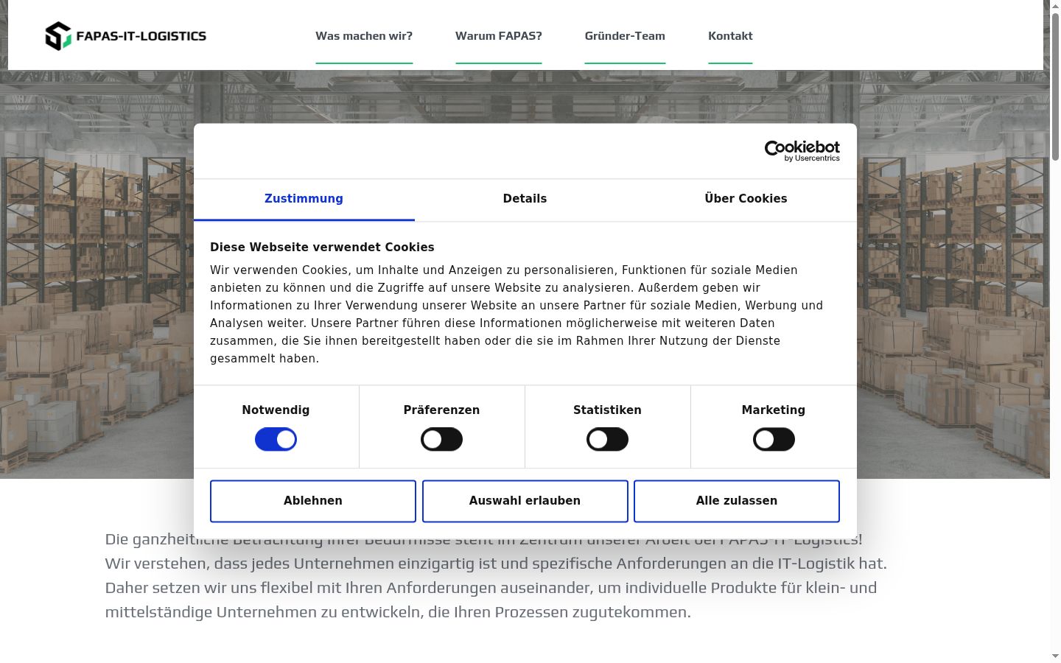Click the Ablehnen button
Image resolution: width=1061 pixels, height=663 pixels.
tap(313, 501)
